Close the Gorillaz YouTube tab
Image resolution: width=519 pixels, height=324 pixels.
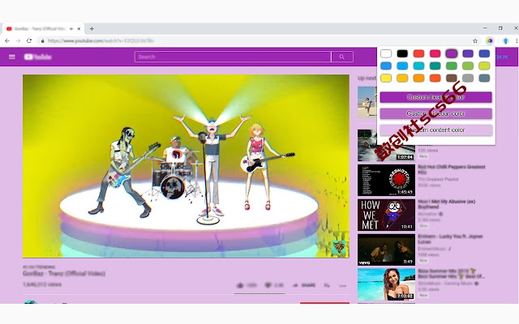tap(79, 29)
